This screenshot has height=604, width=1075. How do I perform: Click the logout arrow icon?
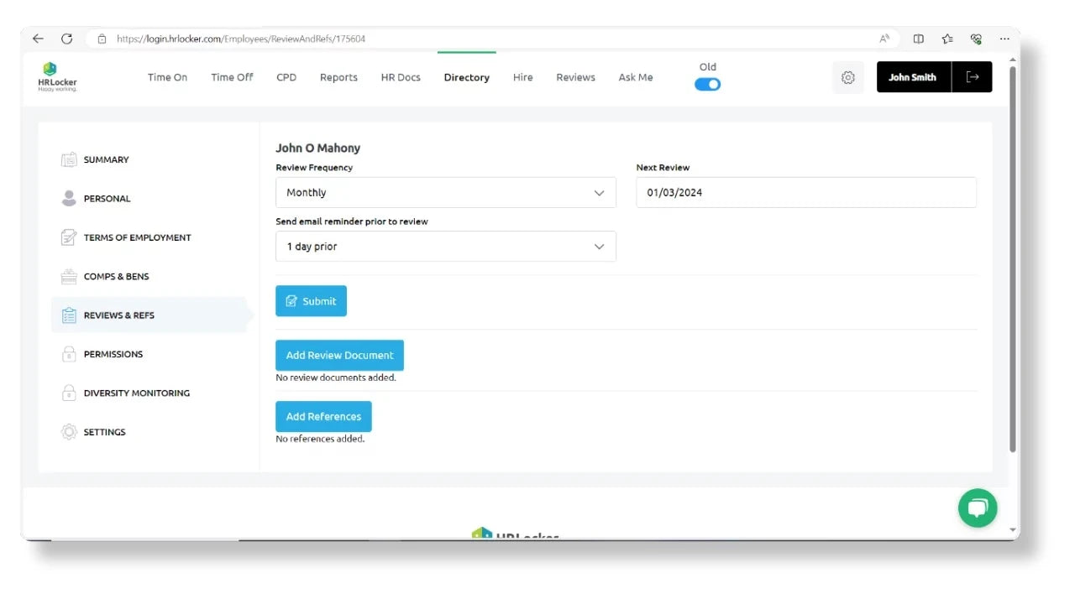click(972, 77)
